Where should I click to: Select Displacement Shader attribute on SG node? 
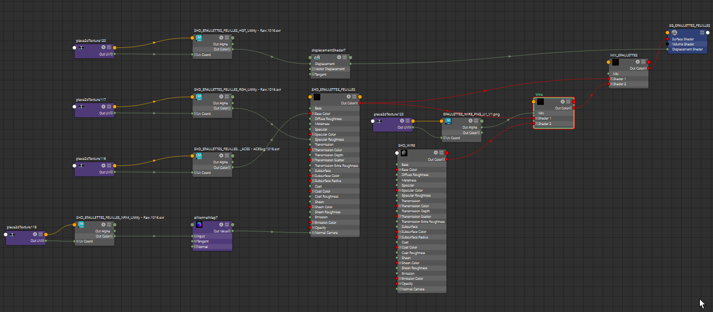(687, 49)
